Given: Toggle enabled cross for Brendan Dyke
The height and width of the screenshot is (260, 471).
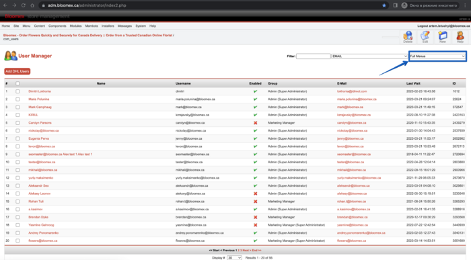Looking at the screenshot, I should tap(255, 217).
